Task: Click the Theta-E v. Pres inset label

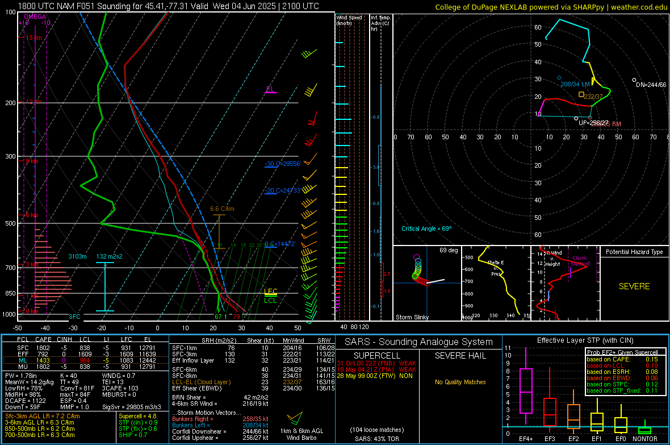Action: tap(496, 268)
